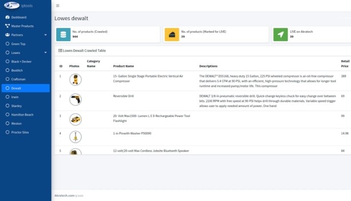351x201 pixels.
Task: Click the retail price 389
Action: [343, 76]
